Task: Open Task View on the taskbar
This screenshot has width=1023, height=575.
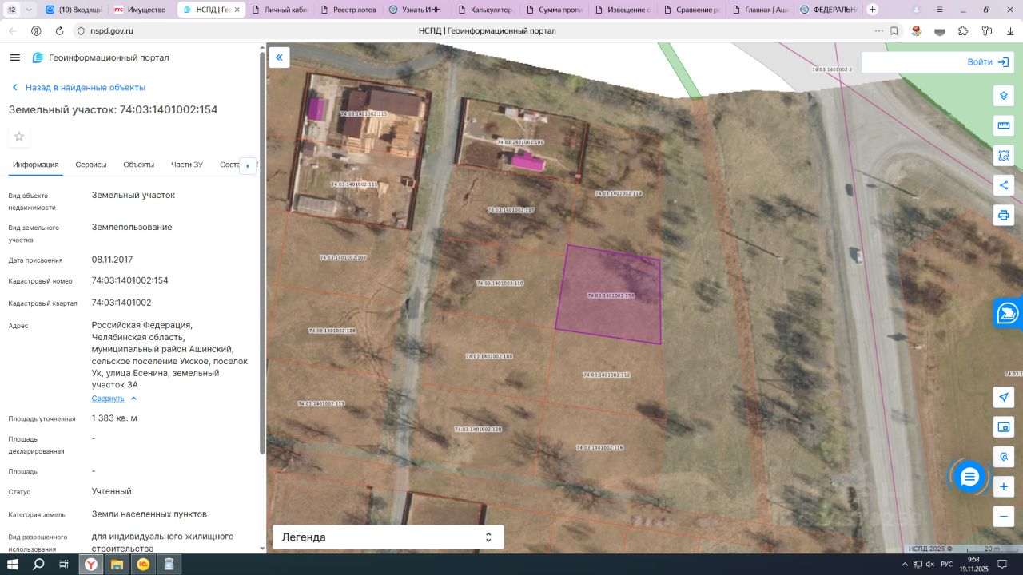Action: tap(64, 565)
